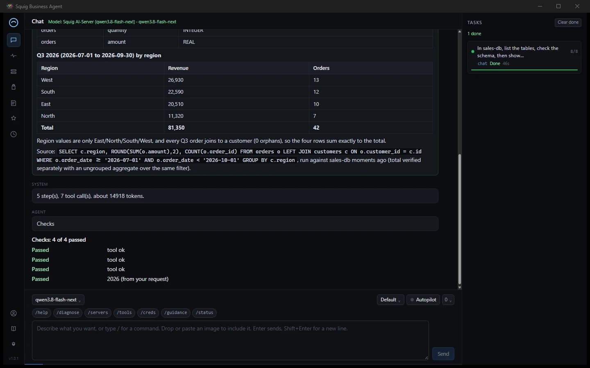This screenshot has height=368, width=590.
Task: Click the Squig logo icon in sidebar
Action: pos(14,22)
